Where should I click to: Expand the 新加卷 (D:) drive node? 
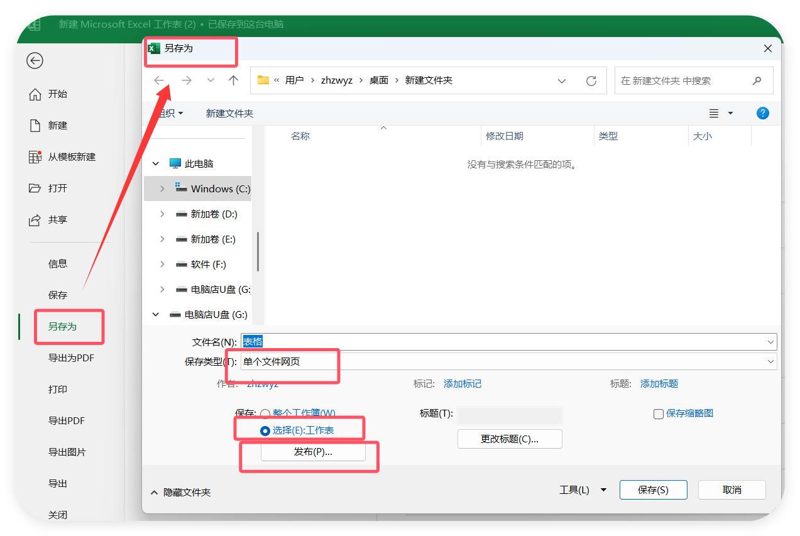coord(162,214)
